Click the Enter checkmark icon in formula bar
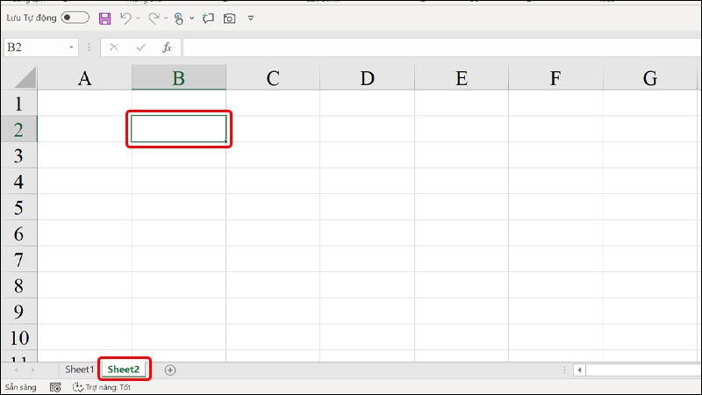Screen dimensions: 702x395 (x=141, y=47)
